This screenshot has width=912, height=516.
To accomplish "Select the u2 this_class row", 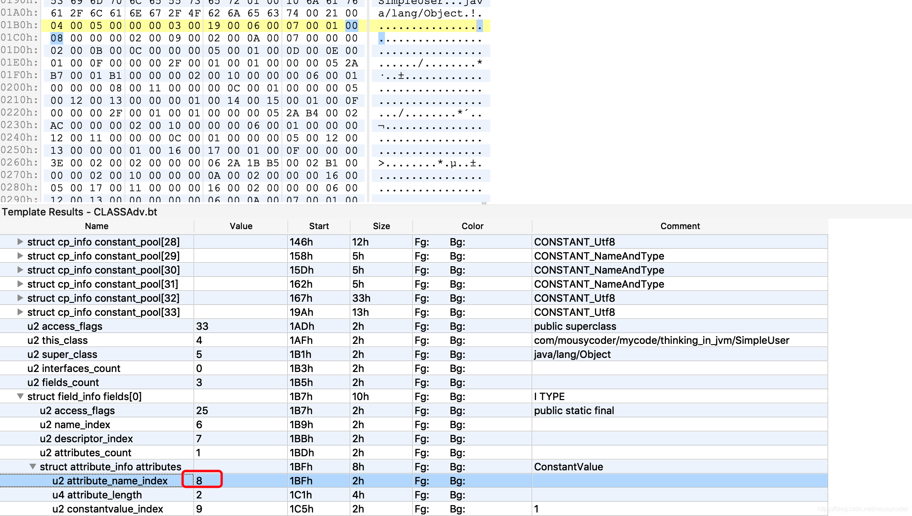I will pos(57,340).
